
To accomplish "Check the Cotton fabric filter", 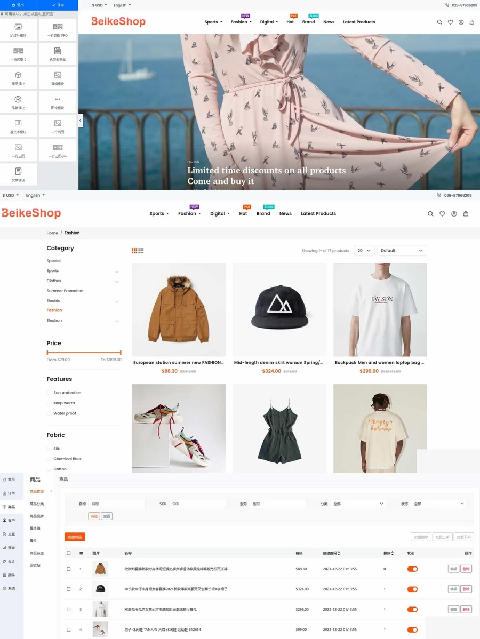I will (x=49, y=469).
